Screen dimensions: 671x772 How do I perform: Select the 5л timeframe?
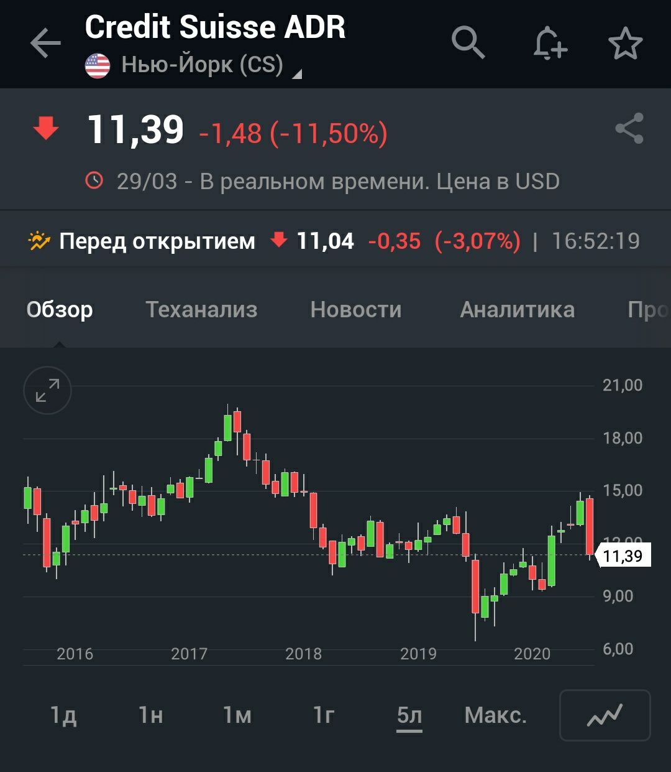409,715
